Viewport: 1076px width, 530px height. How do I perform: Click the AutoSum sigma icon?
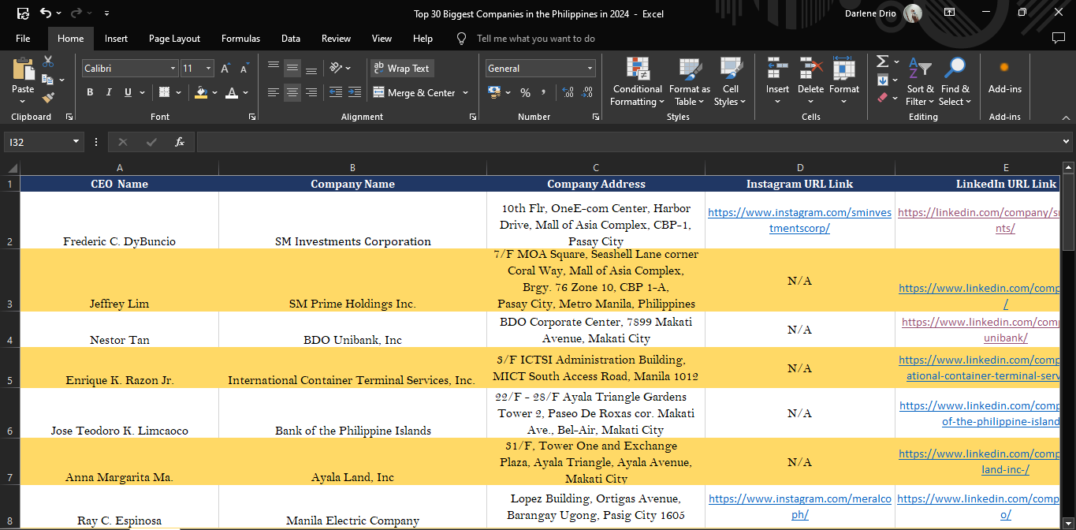tap(883, 62)
